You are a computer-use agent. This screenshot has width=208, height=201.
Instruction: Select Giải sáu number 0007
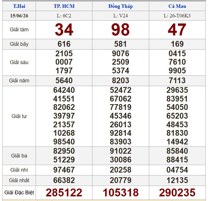(64, 62)
